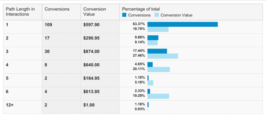Click the 20.11% conversion value bar
The height and width of the screenshot is (117, 266).
158,69
